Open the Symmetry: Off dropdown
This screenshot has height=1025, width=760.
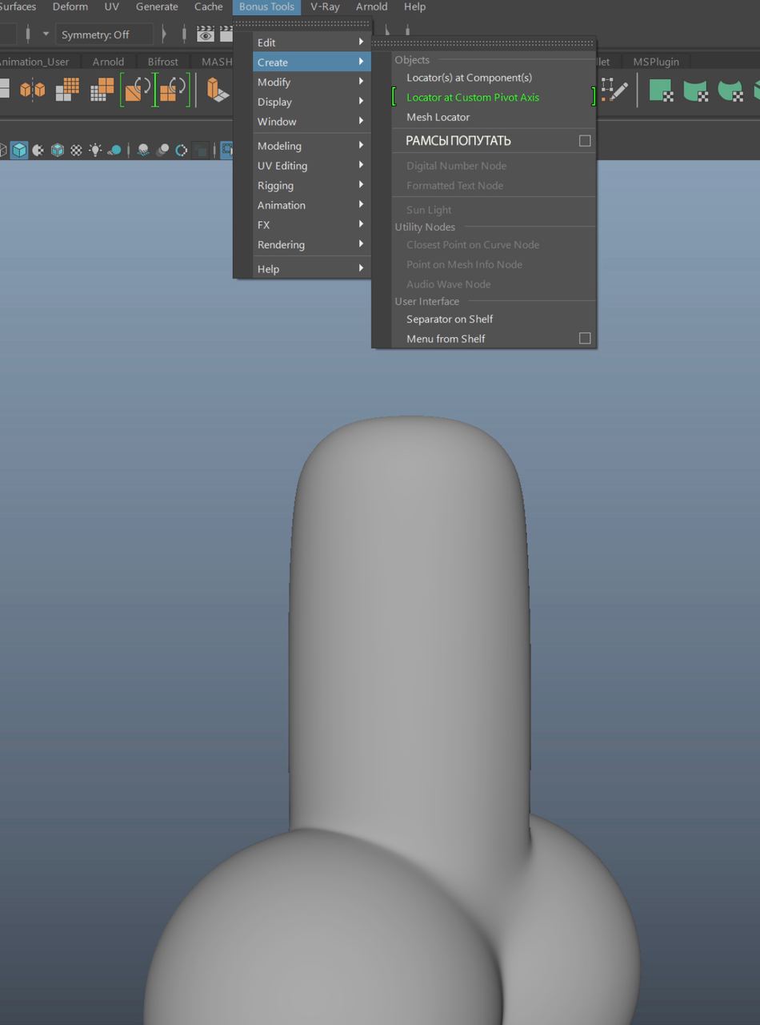pos(104,34)
